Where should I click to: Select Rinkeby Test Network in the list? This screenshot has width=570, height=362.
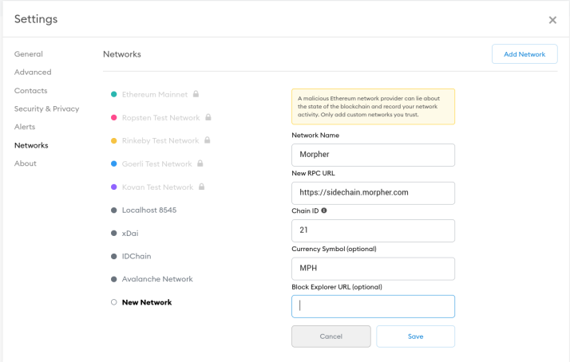click(x=160, y=140)
